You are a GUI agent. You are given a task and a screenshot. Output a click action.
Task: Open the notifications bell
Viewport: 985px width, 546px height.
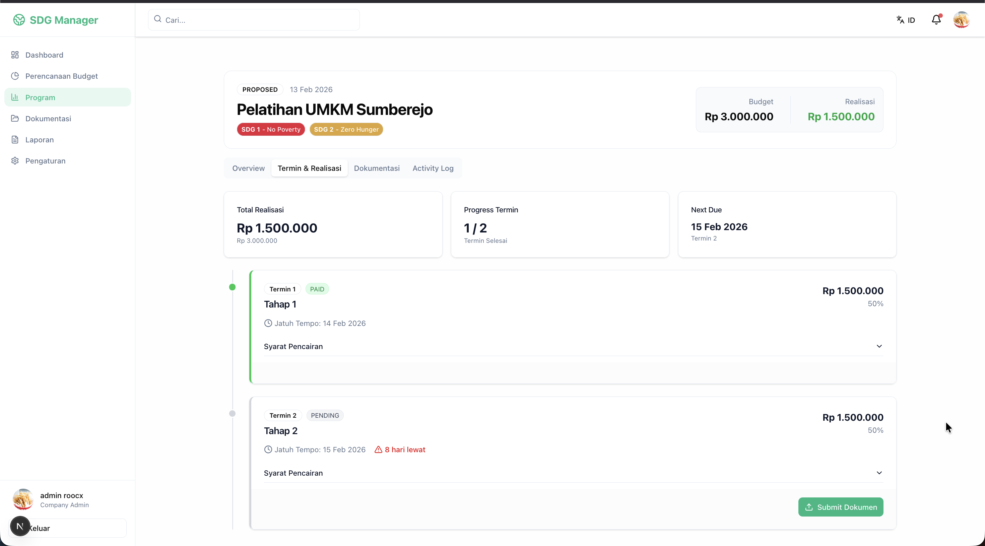(936, 19)
